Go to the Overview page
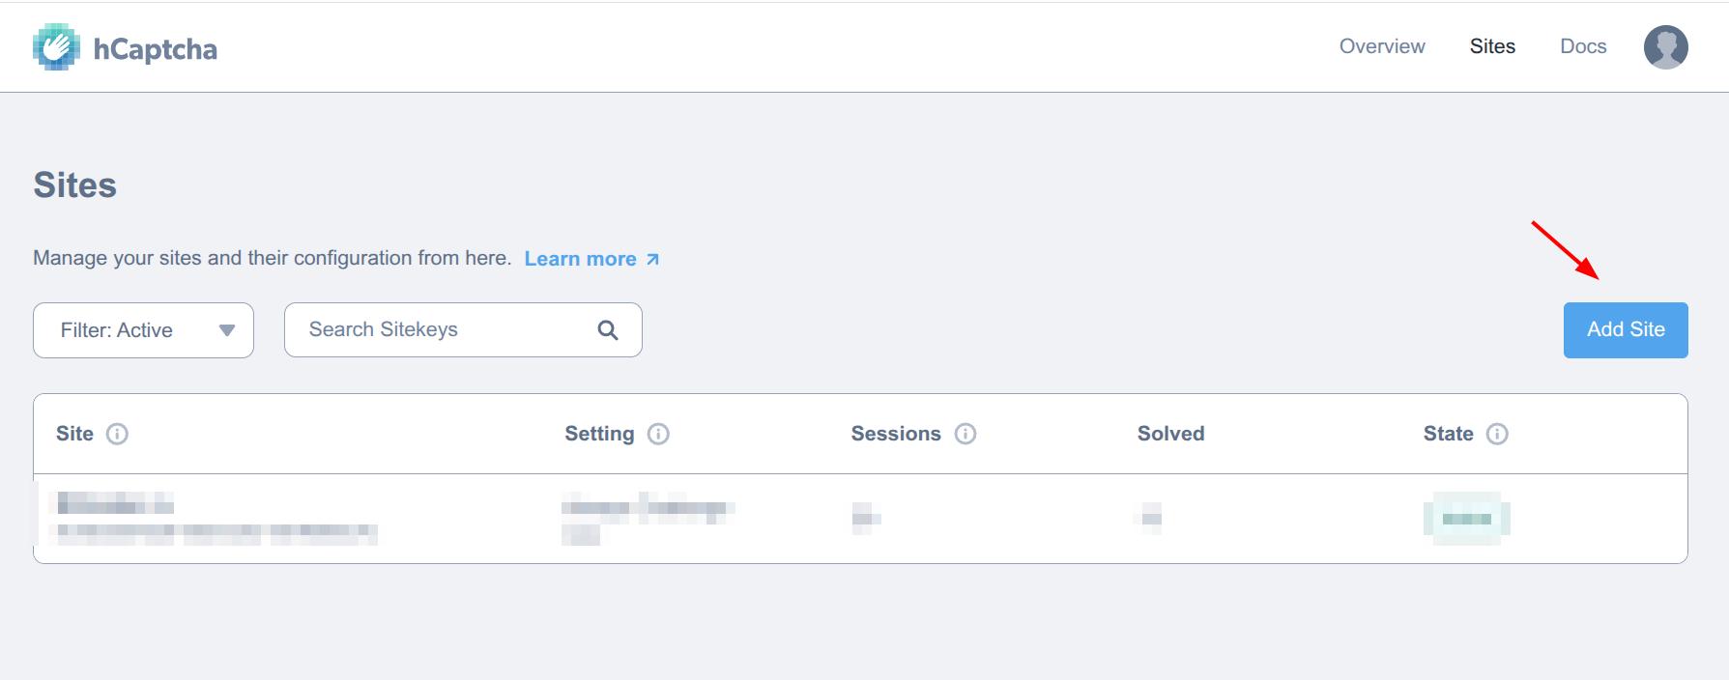The width and height of the screenshot is (1729, 680). click(1381, 46)
